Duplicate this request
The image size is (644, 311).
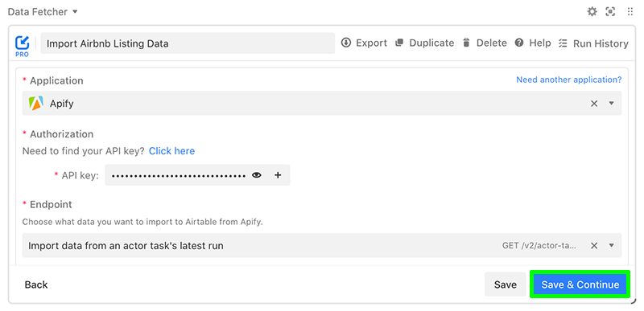[x=425, y=43]
